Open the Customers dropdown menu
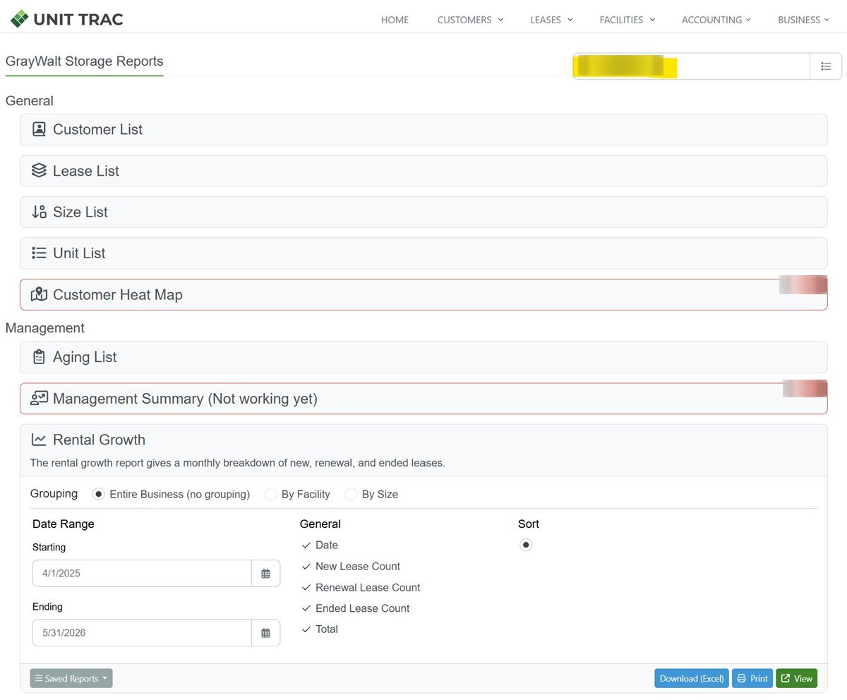This screenshot has width=847, height=700. 470,20
